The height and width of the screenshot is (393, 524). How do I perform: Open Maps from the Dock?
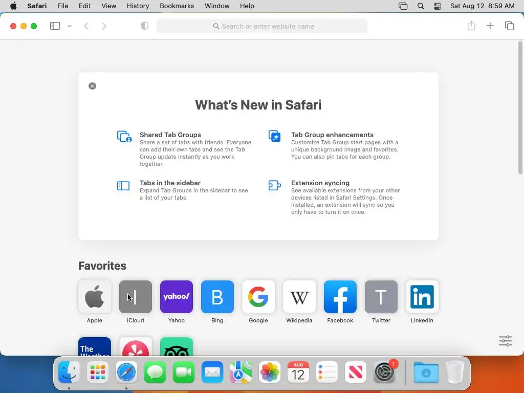[241, 372]
